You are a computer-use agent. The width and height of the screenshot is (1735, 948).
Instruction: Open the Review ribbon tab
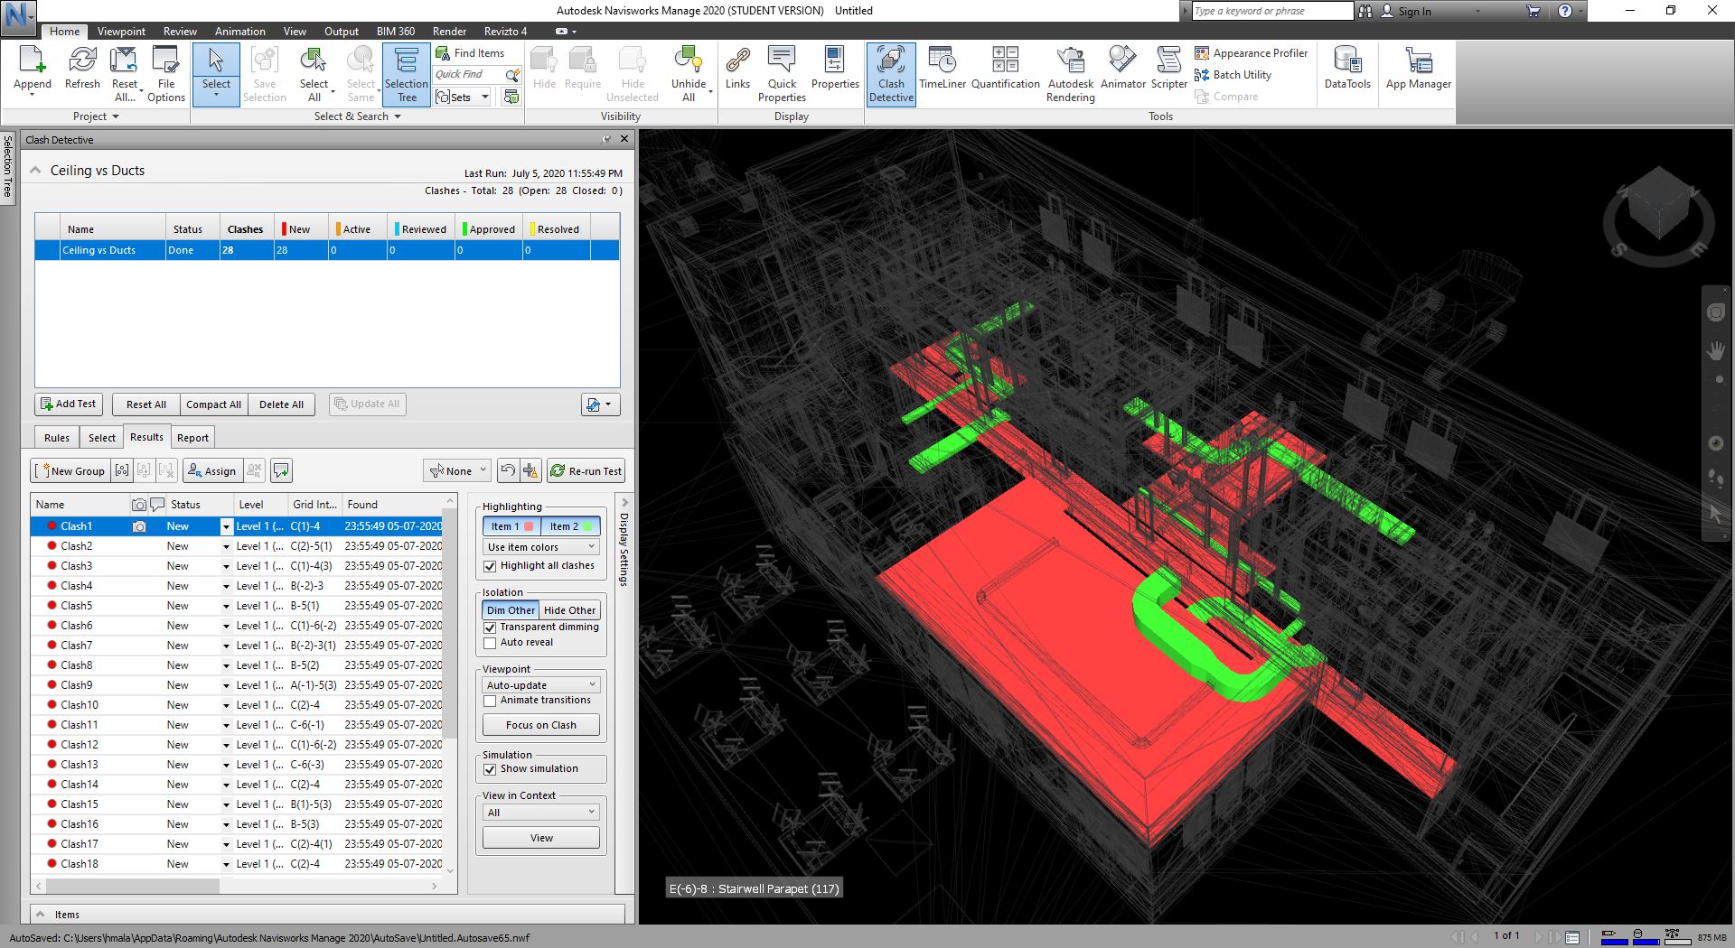tap(180, 31)
